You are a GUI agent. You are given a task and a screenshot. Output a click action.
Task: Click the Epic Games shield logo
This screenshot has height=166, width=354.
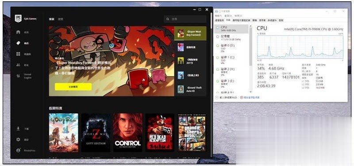point(18,19)
